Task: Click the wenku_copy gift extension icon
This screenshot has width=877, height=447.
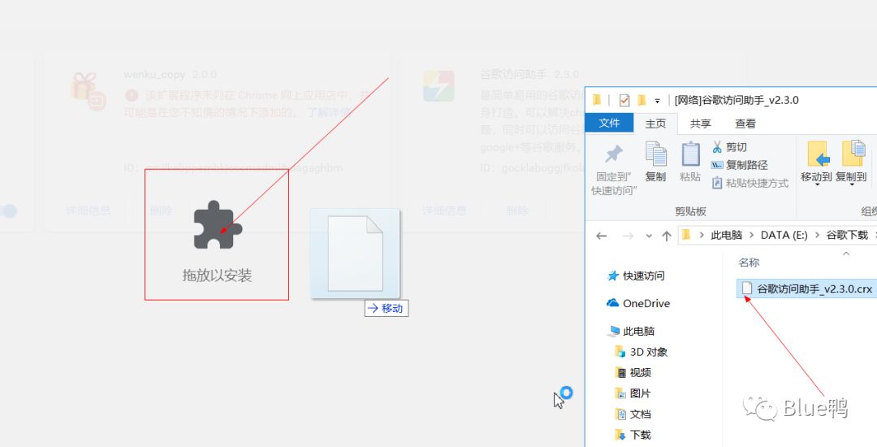Action: (x=87, y=91)
